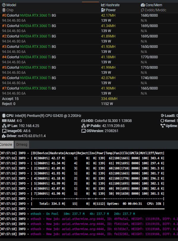Click the Core/Mem gauge icon
The height and width of the screenshot is (241, 178).
pyautogui.click(x=143, y=5)
